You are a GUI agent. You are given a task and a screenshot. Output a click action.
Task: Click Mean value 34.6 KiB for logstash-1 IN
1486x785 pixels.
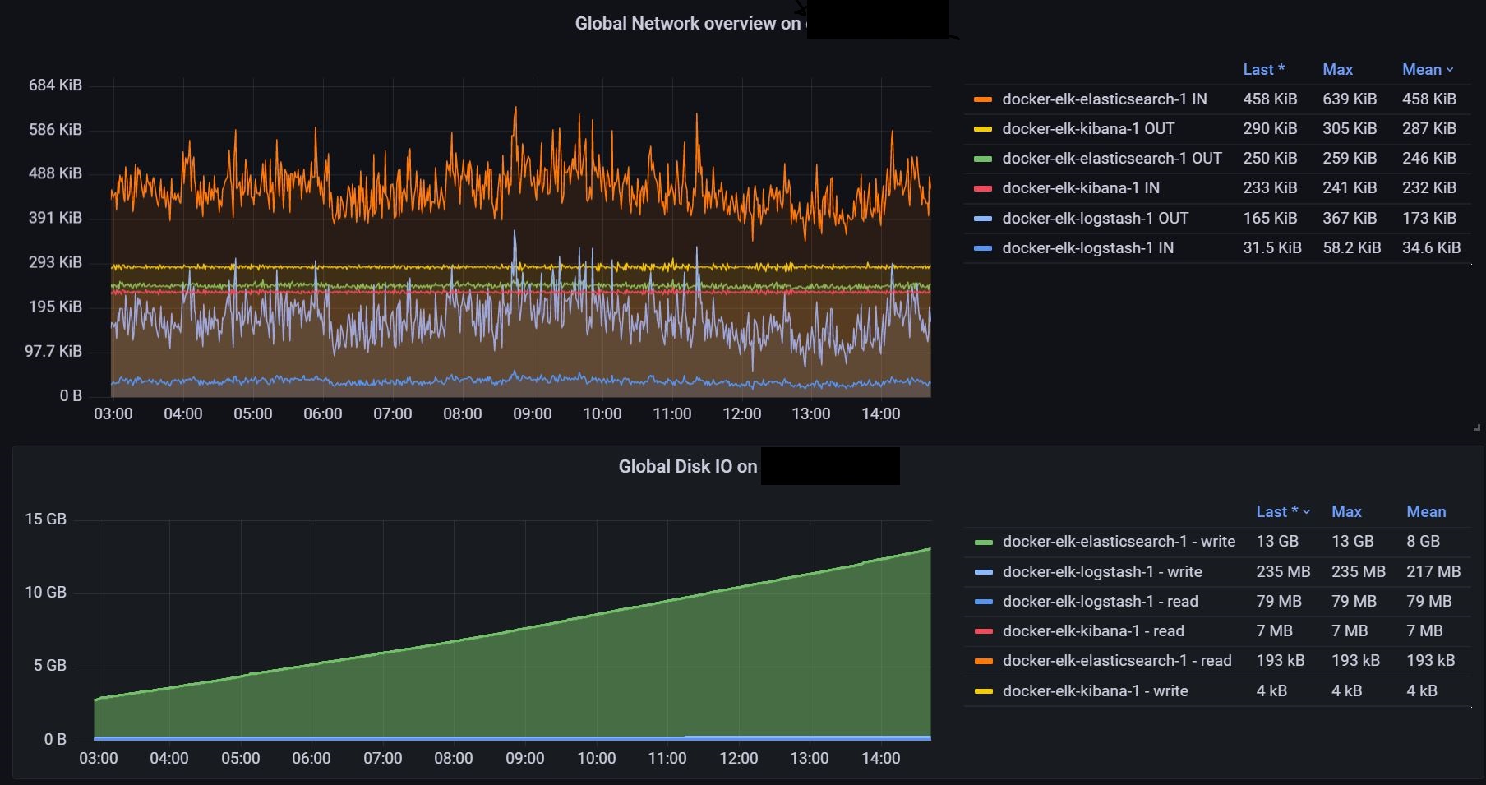coord(1432,248)
